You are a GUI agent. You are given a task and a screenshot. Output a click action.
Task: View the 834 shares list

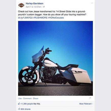point(26,109)
